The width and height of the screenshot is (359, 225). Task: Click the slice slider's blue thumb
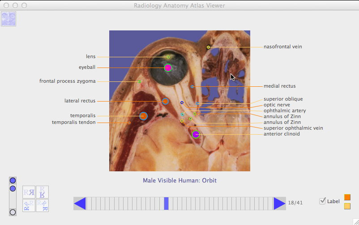[x=167, y=204]
